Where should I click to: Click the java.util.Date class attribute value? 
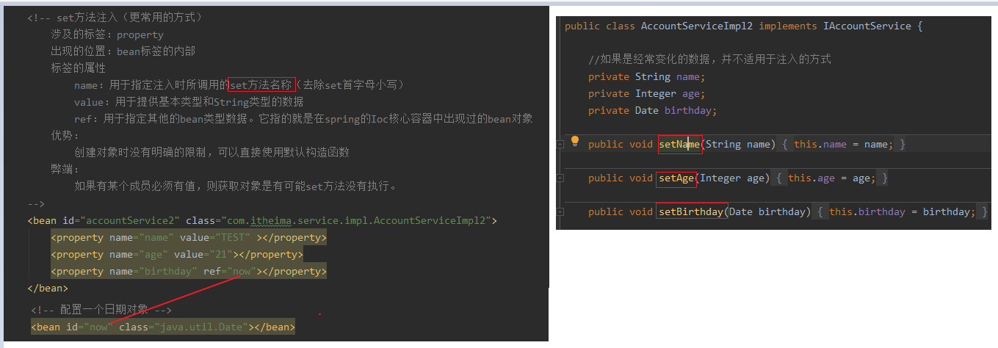(200, 327)
